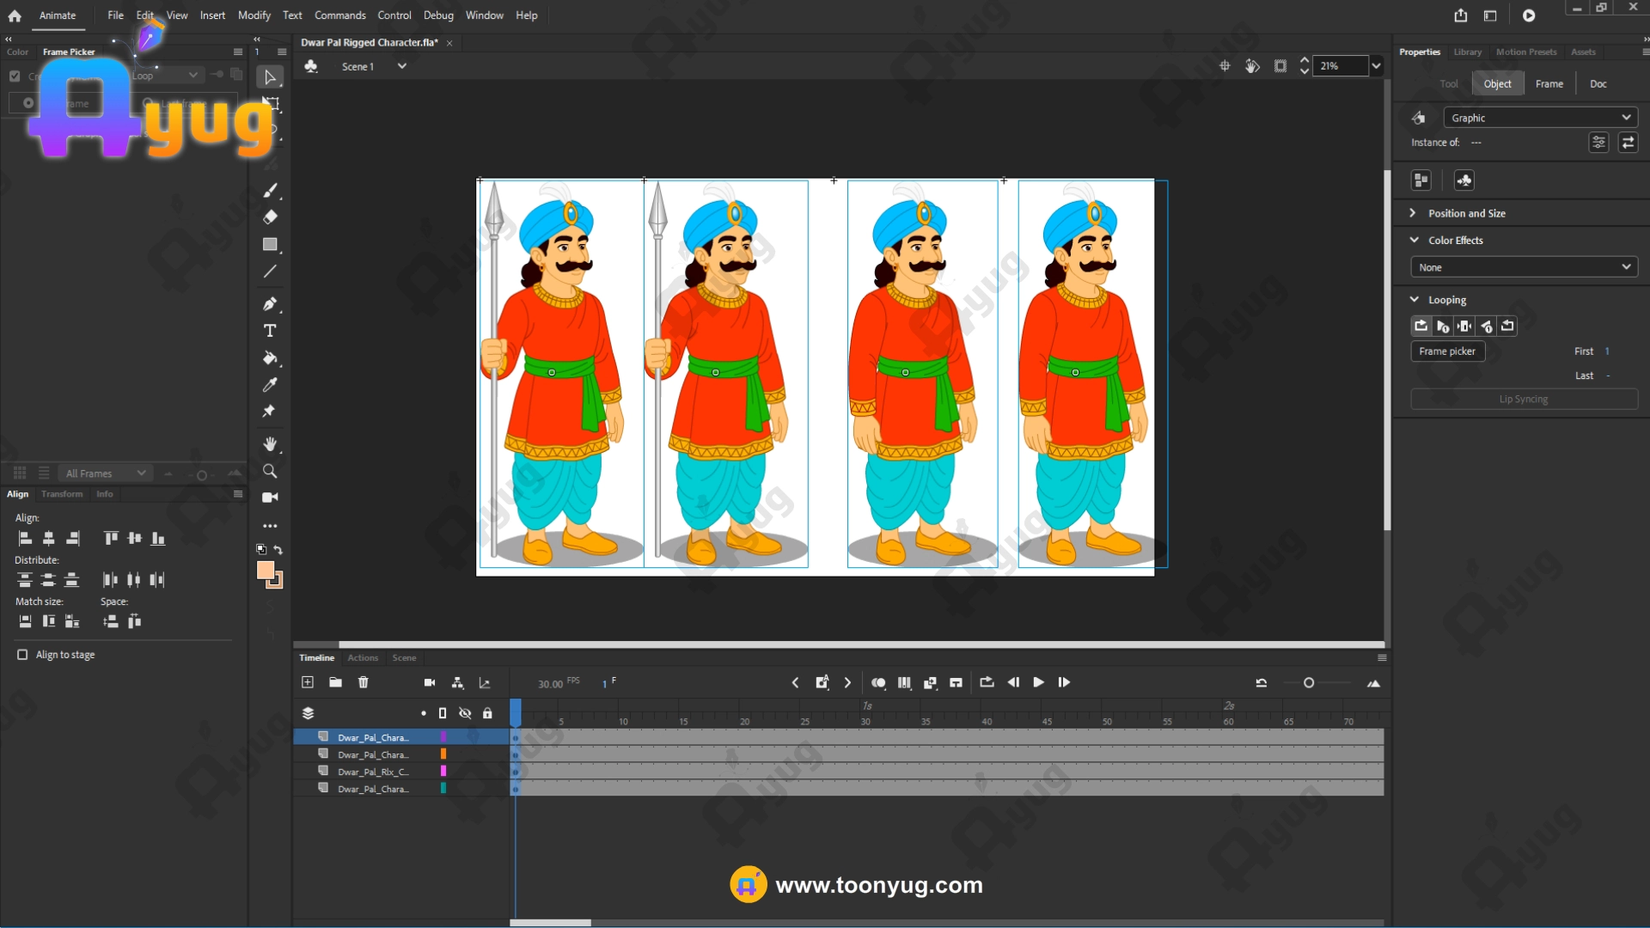This screenshot has height=928, width=1650.
Task: Click the Frame picker button
Action: tap(1447, 351)
